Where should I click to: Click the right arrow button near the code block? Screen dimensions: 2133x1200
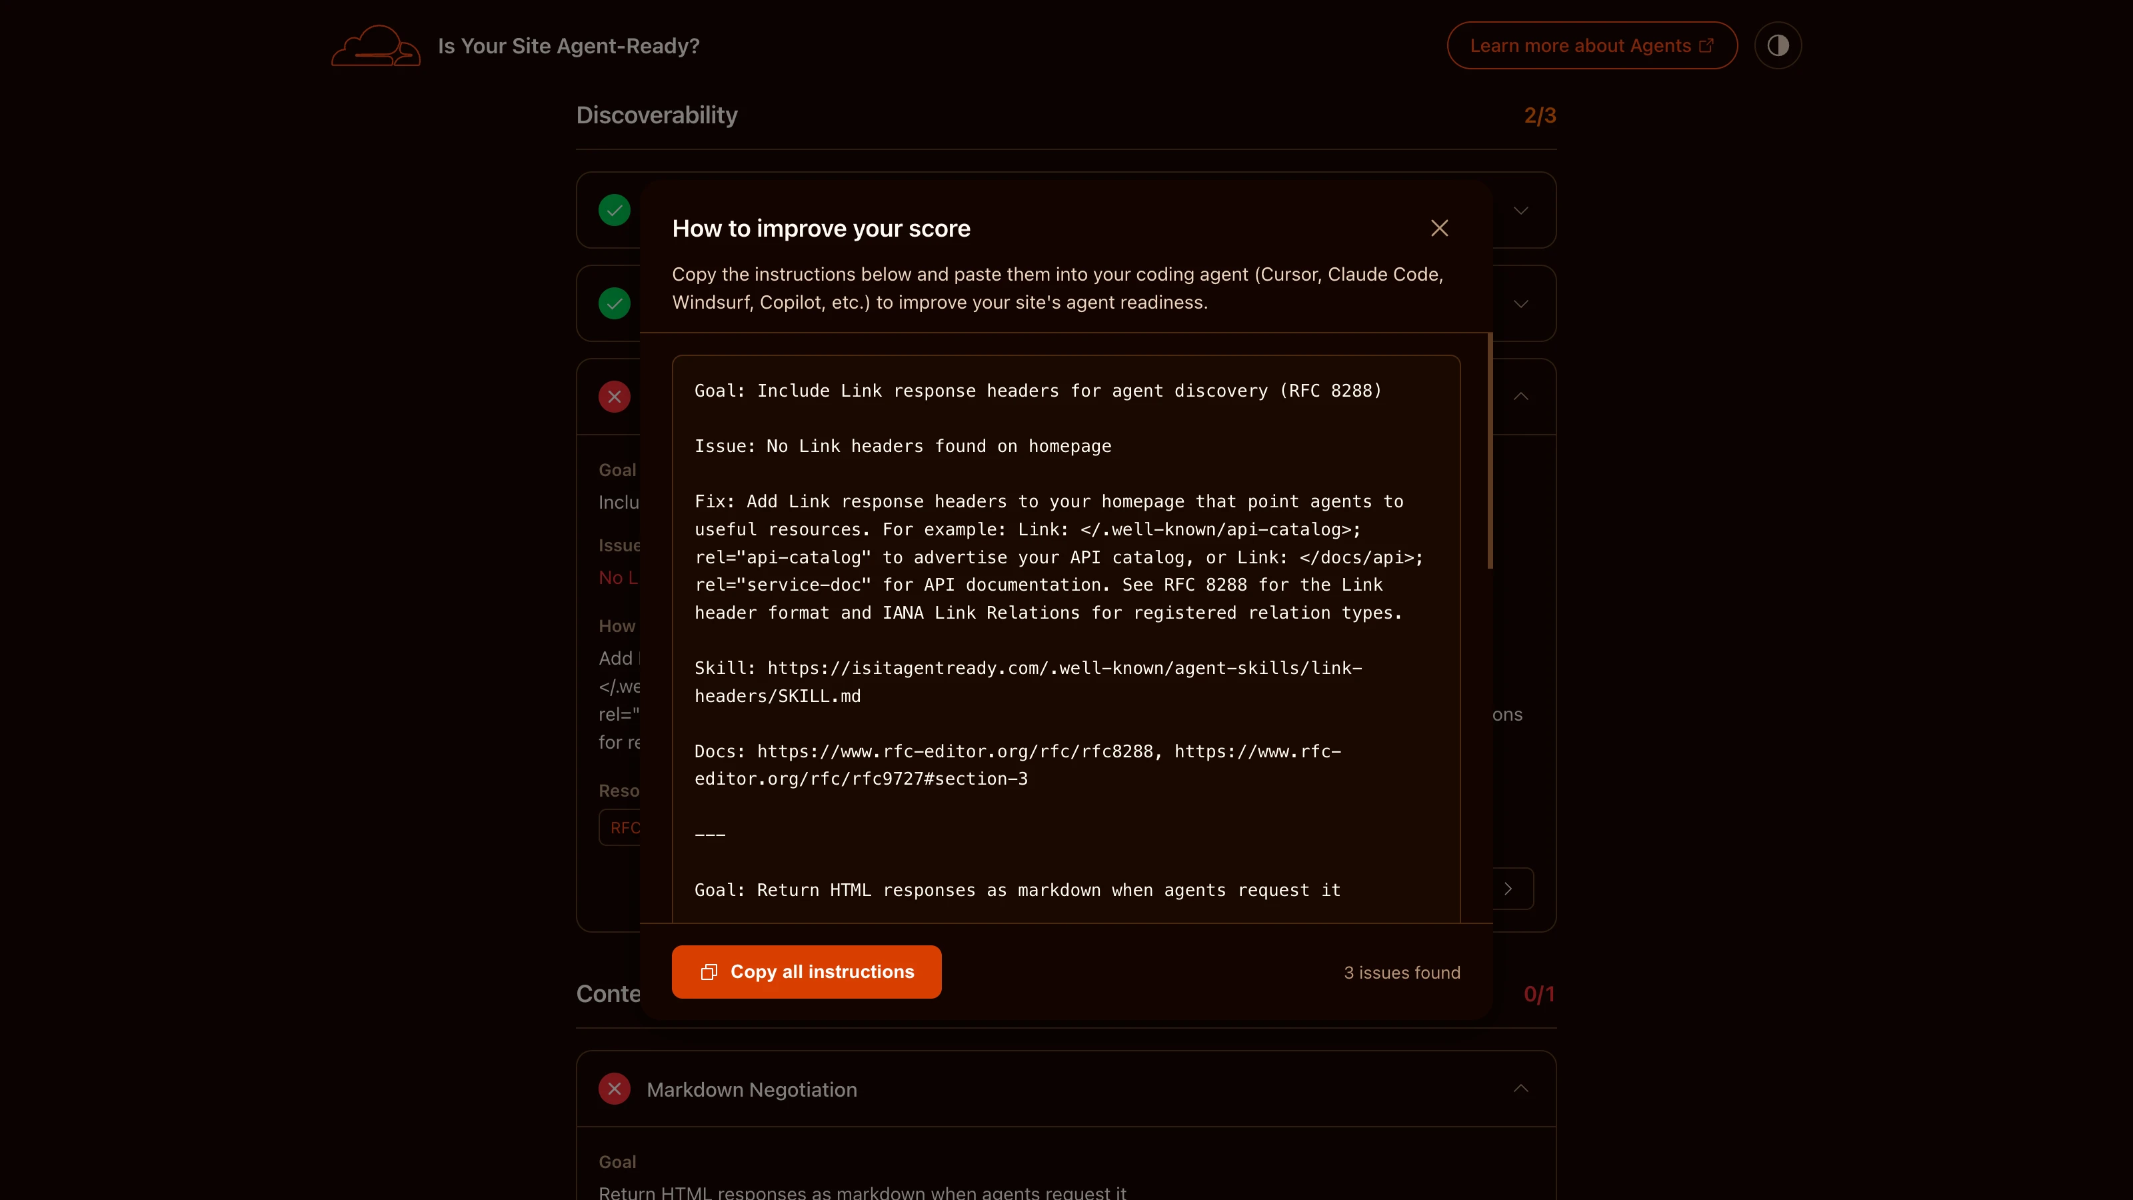tap(1508, 888)
